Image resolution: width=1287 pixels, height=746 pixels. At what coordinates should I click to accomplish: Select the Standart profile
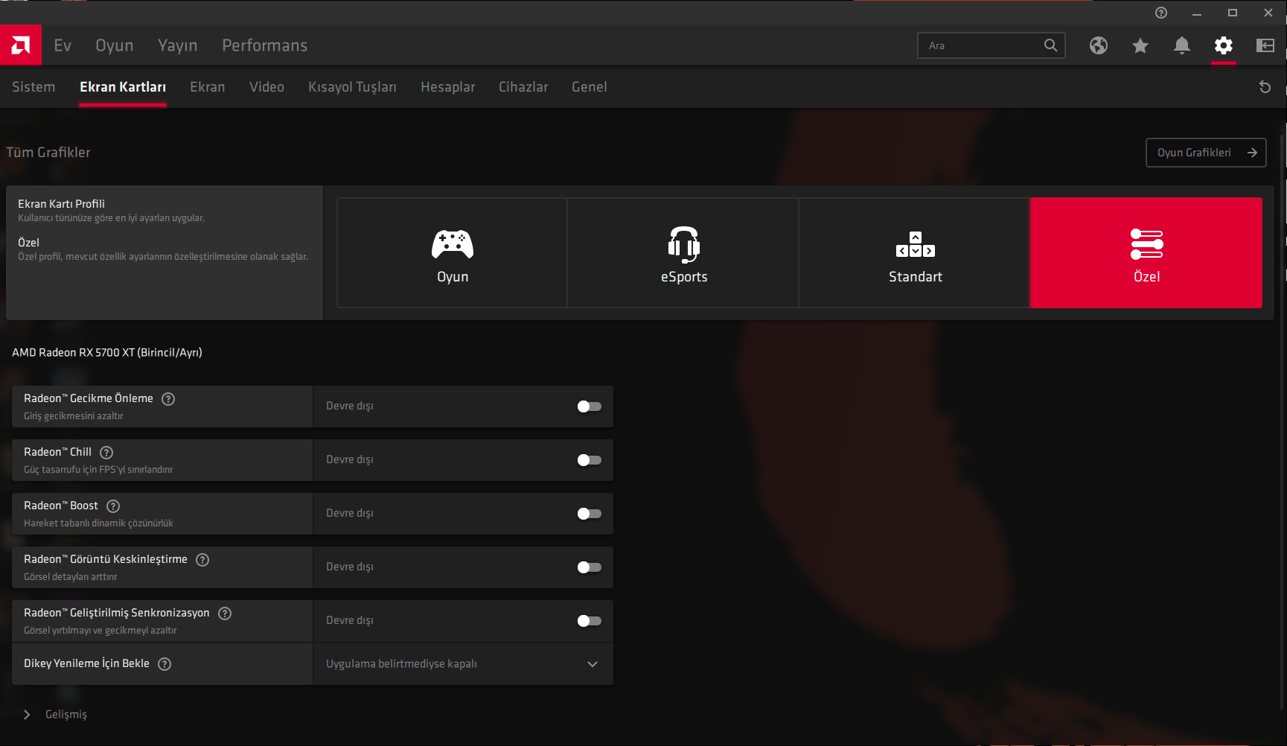click(x=915, y=252)
